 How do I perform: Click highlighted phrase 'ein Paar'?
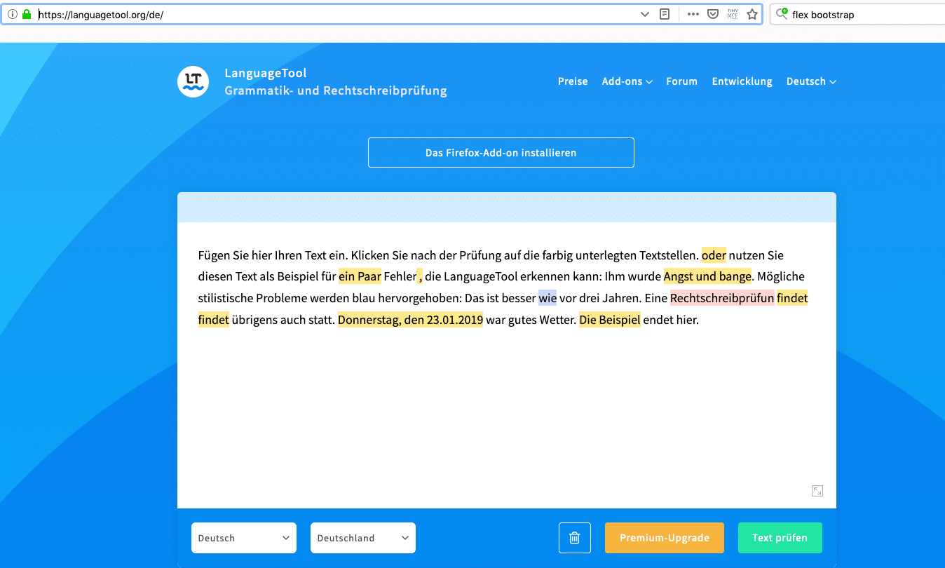360,276
